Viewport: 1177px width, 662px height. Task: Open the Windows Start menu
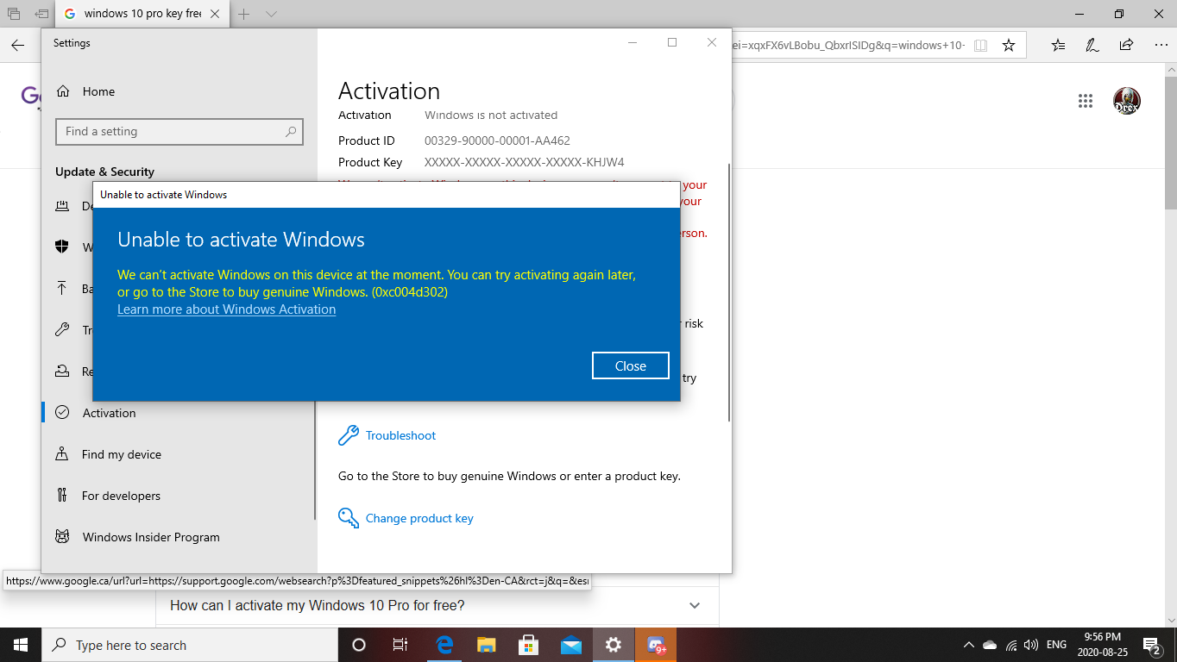(x=21, y=645)
